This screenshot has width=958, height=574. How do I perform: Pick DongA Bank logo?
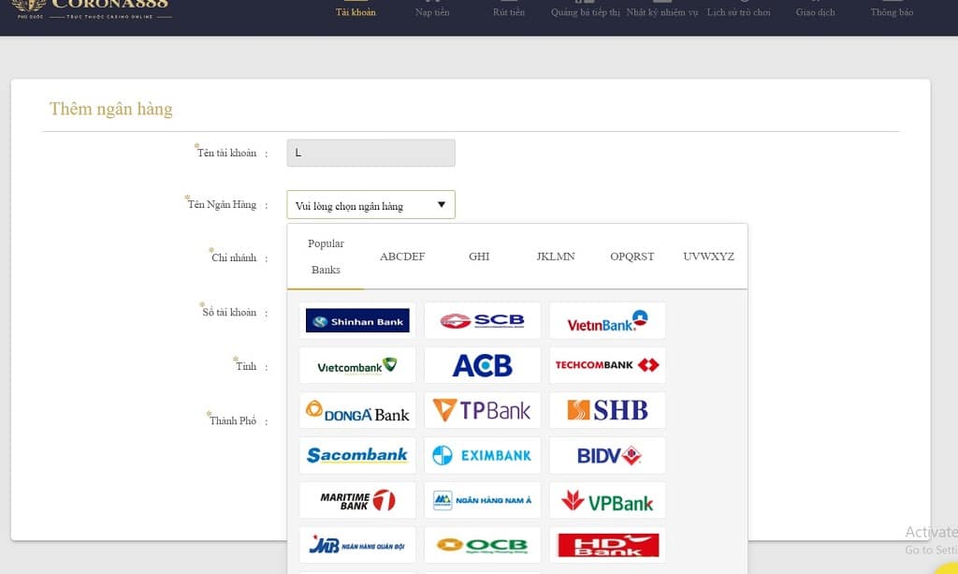point(357,410)
